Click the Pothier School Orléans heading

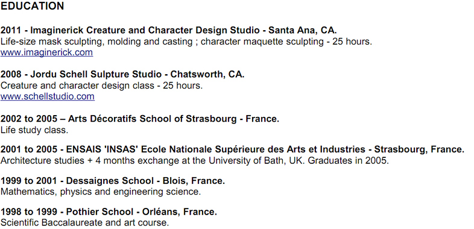click(x=109, y=212)
